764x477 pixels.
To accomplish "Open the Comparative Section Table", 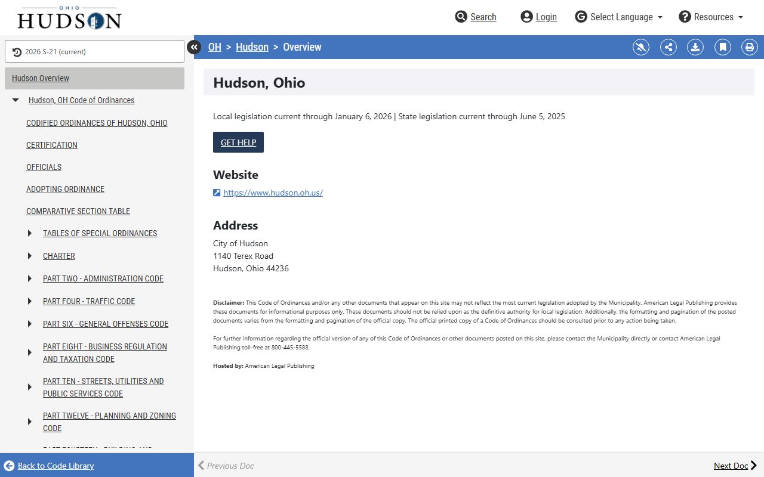I will [x=78, y=211].
